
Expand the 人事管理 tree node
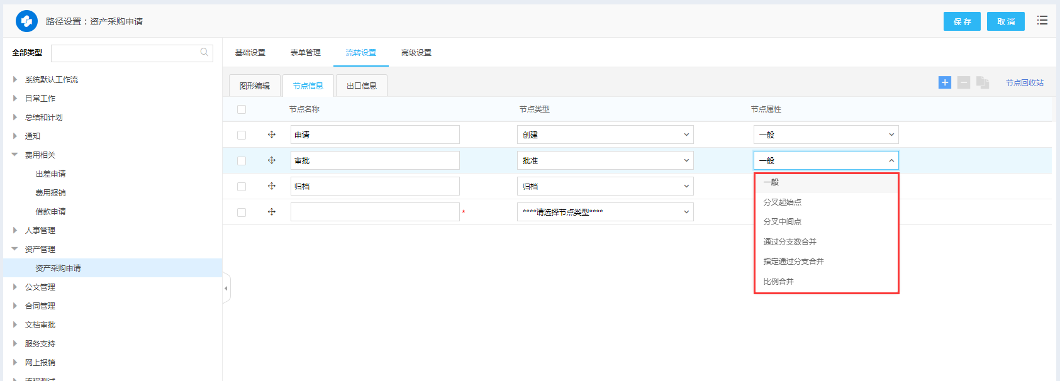pyautogui.click(x=15, y=231)
